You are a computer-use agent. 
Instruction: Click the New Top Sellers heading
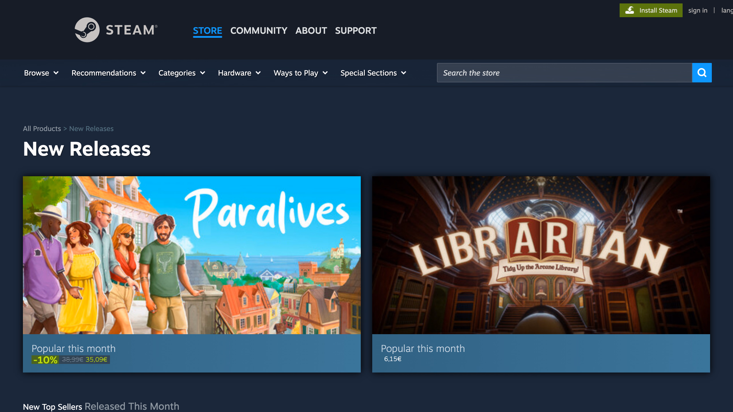pyautogui.click(x=52, y=407)
